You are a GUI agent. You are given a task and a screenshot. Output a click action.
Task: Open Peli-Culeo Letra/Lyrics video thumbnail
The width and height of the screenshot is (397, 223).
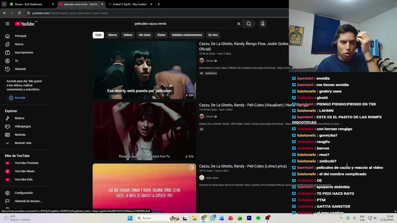(x=144, y=188)
